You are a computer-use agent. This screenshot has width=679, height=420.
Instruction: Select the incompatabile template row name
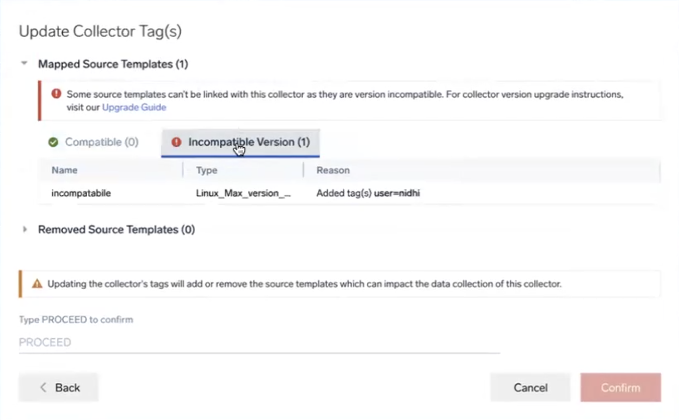(81, 193)
